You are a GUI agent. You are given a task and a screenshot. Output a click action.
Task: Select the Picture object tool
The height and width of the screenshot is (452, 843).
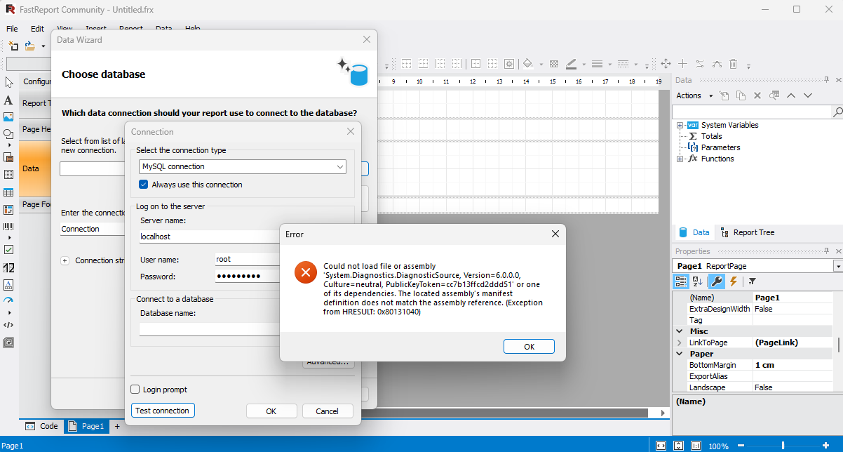point(8,117)
